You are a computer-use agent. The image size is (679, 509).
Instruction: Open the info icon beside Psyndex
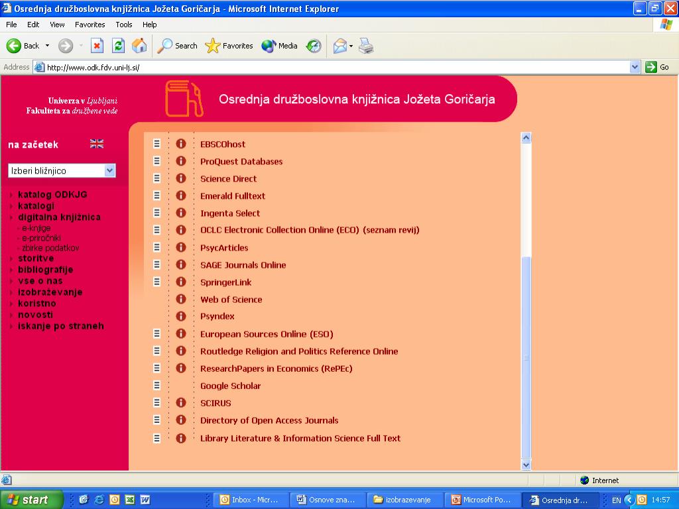pyautogui.click(x=181, y=316)
